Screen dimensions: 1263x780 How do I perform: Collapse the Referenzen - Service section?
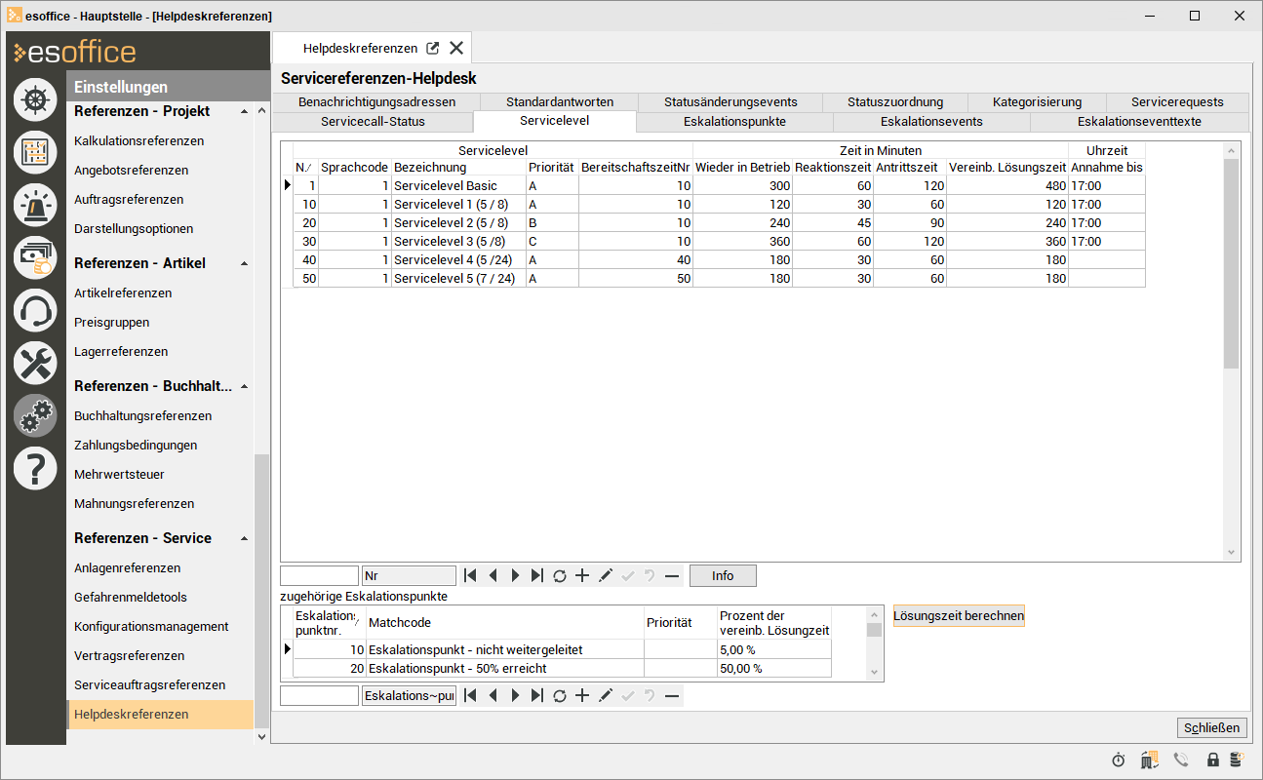tap(244, 539)
